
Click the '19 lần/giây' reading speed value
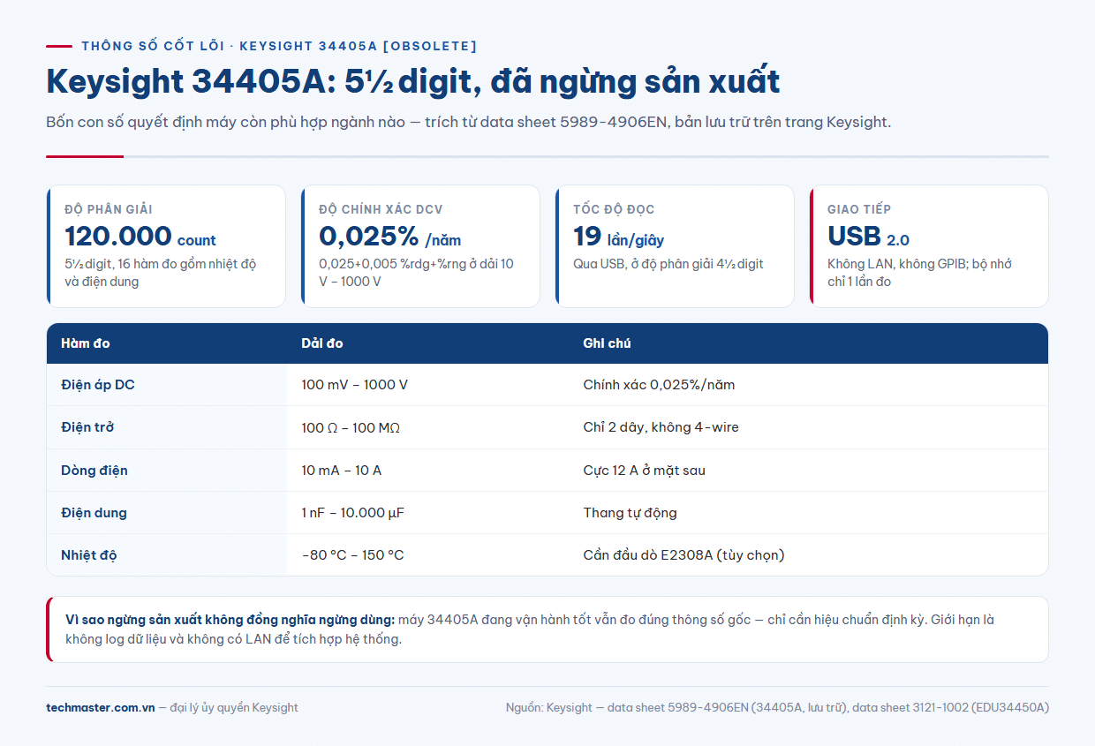pyautogui.click(x=618, y=236)
